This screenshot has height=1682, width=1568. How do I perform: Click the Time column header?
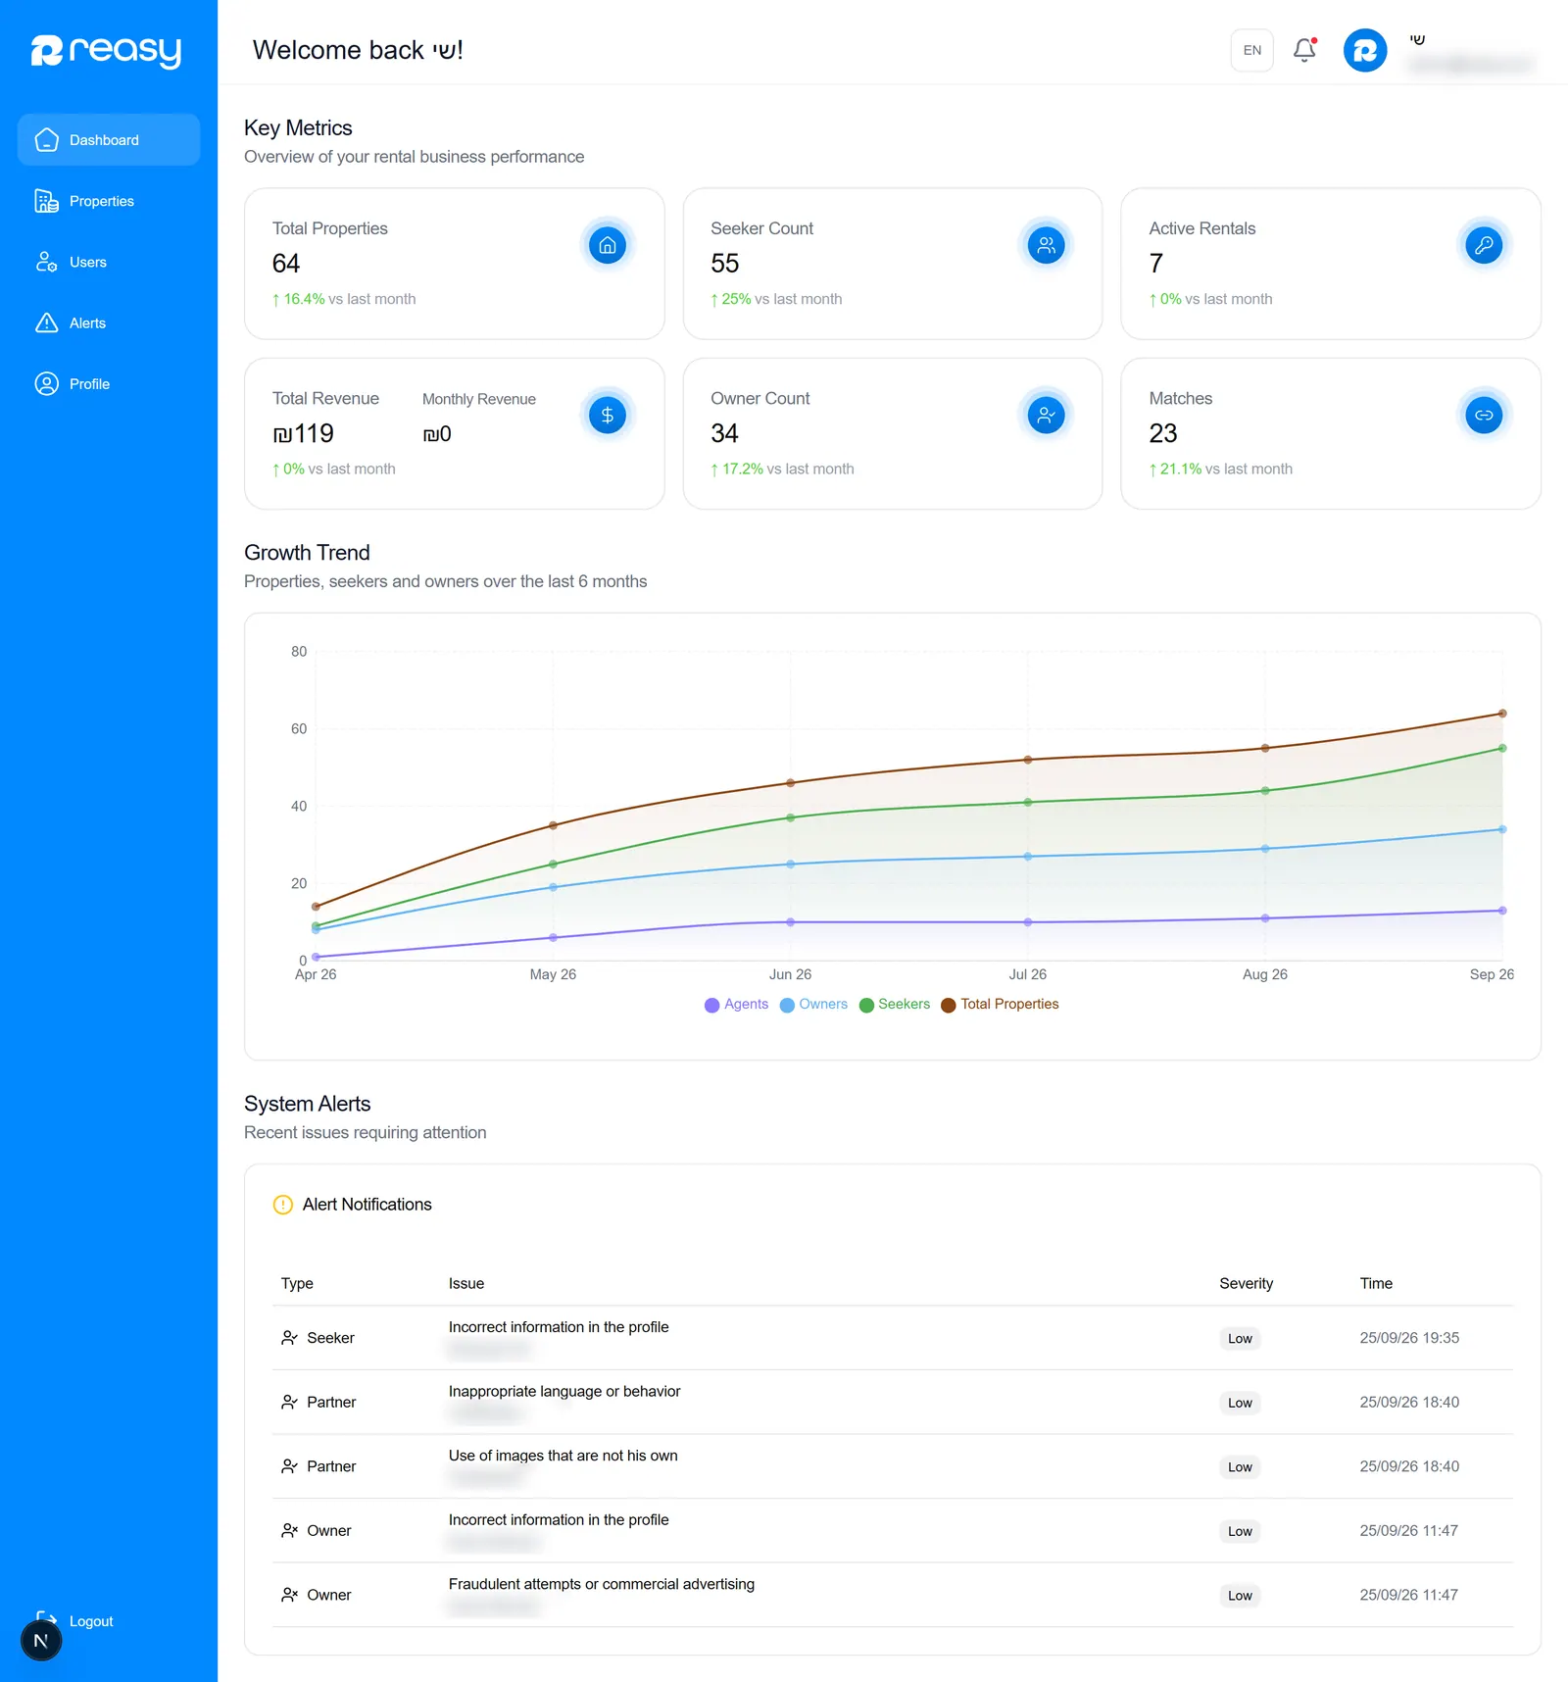pos(1376,1283)
